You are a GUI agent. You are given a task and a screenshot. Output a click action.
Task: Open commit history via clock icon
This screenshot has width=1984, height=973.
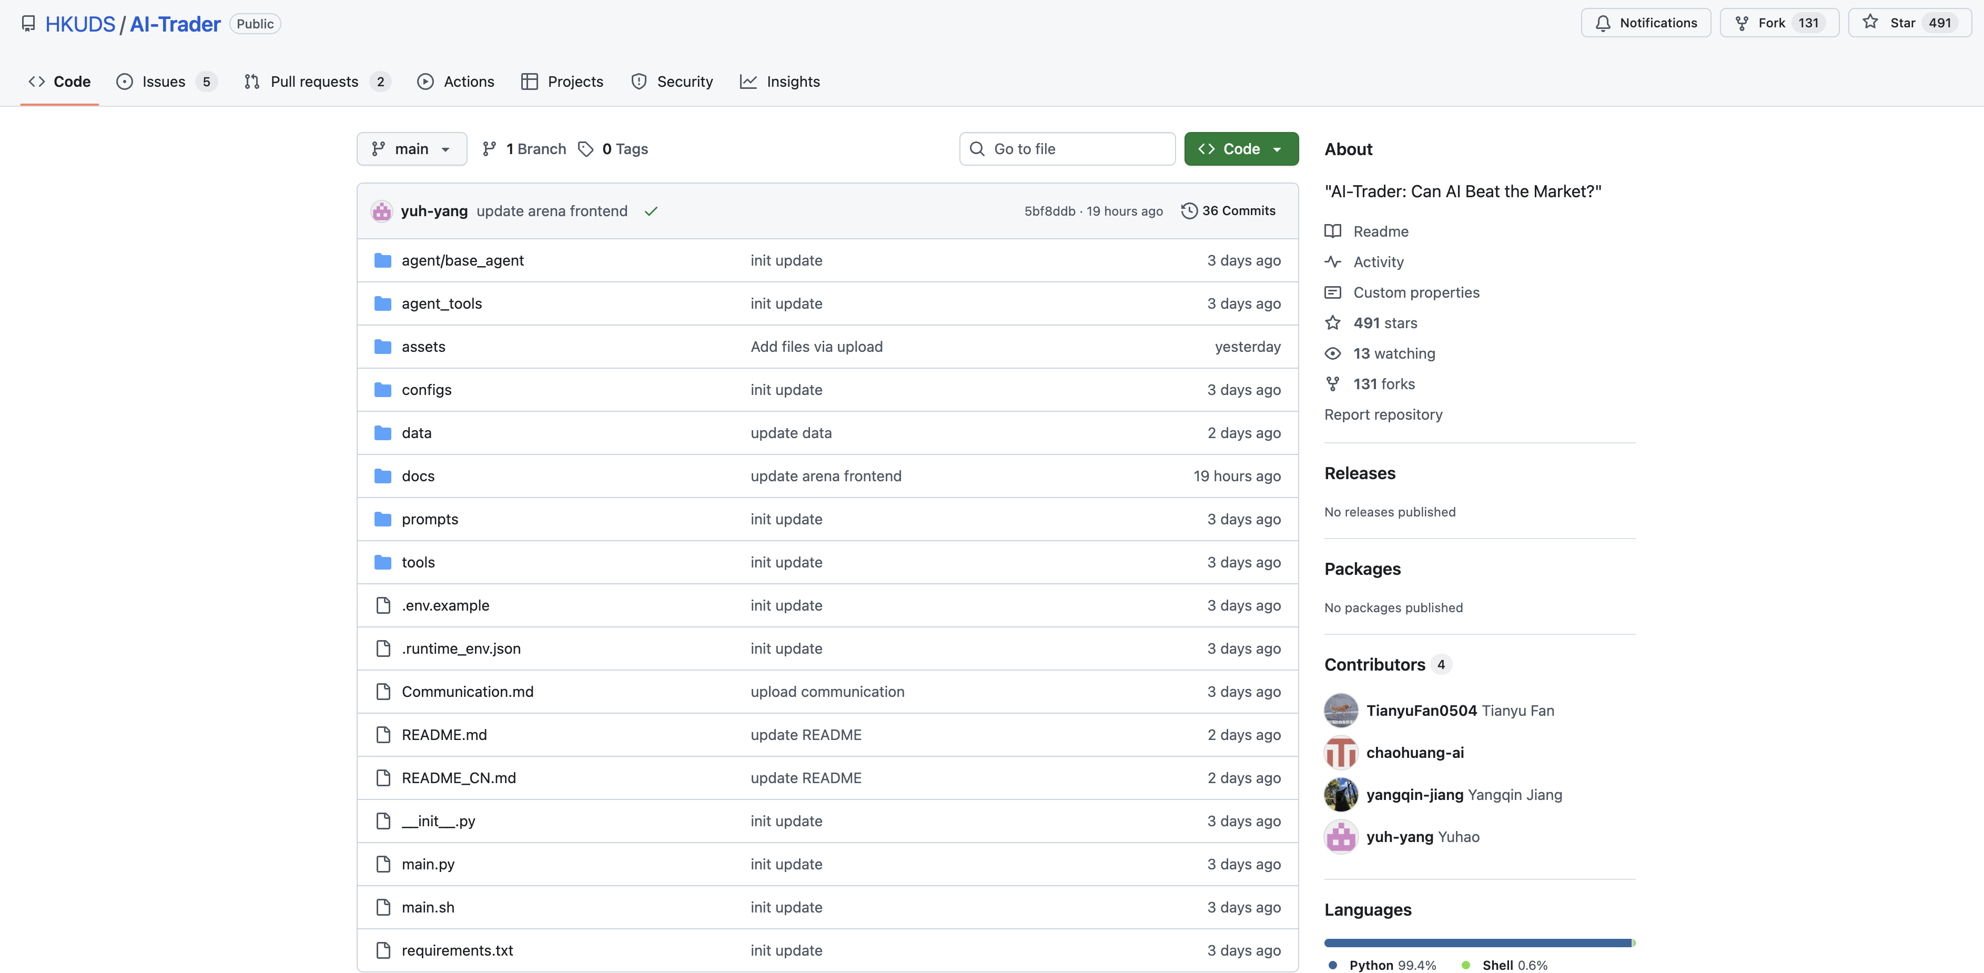1189,211
